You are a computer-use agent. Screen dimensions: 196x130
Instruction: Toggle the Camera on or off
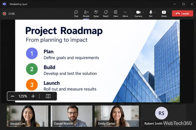[138, 14]
